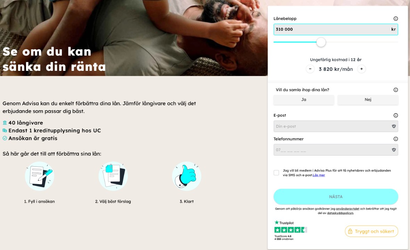Click the shield icon in the e-post field

pos(394,126)
